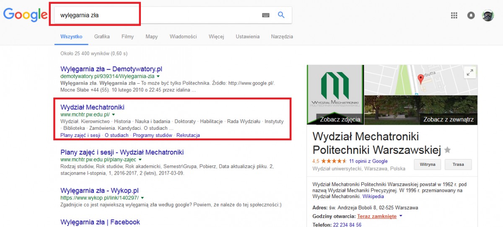Screen dimensions: 503x227
Task: Toggle the star next to Politechniki Warszawskiej
Action: point(448,150)
